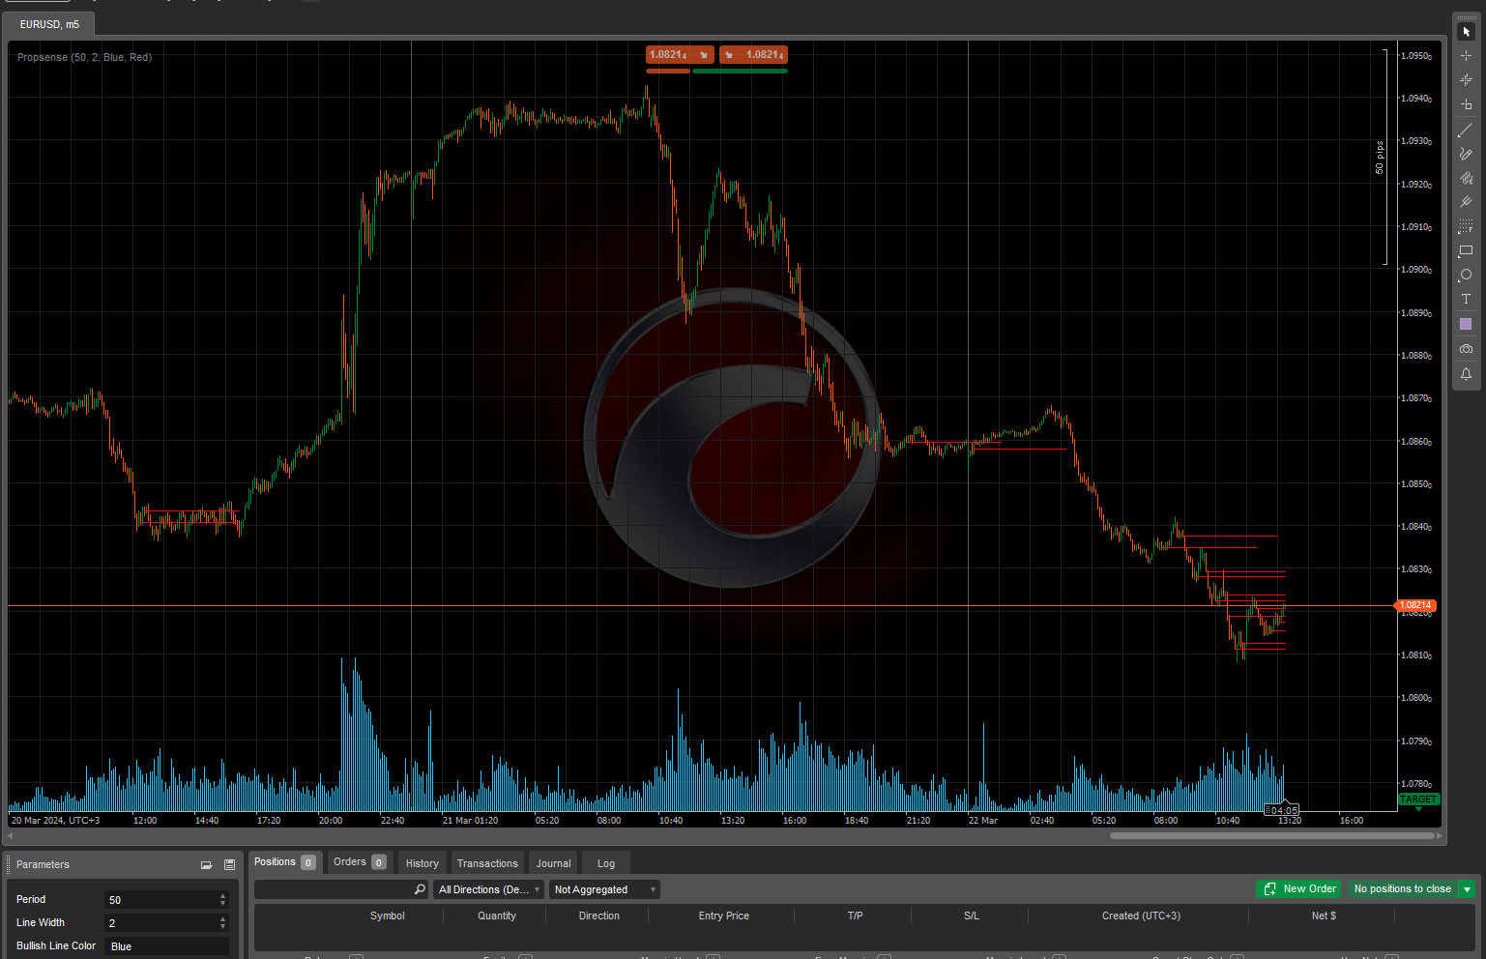Select the ellipse shape tool
Screen dimensions: 1486x959
tap(1466, 275)
